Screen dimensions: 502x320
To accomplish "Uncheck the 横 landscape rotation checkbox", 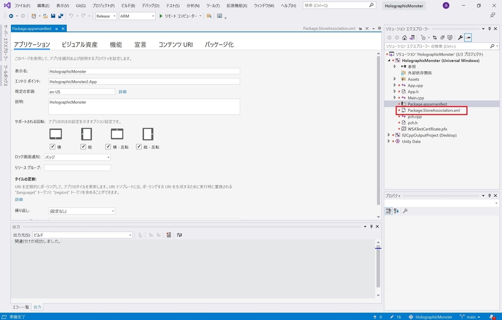I will coord(53,147).
